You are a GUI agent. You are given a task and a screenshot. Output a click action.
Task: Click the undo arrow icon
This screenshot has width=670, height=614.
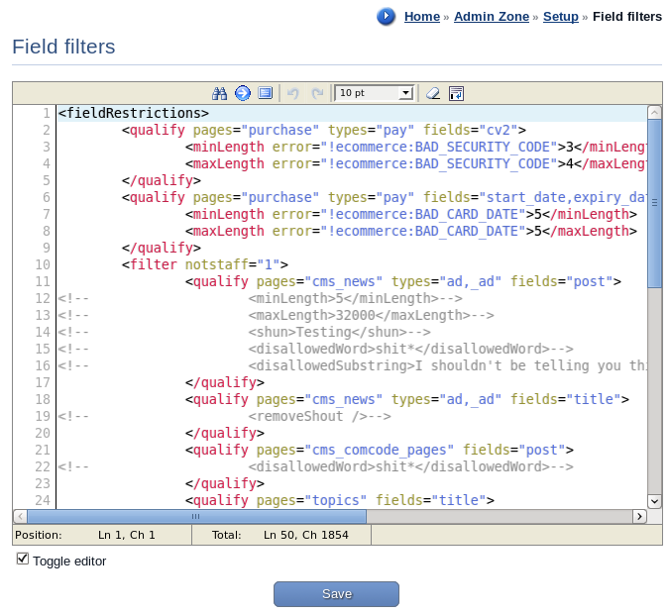293,93
